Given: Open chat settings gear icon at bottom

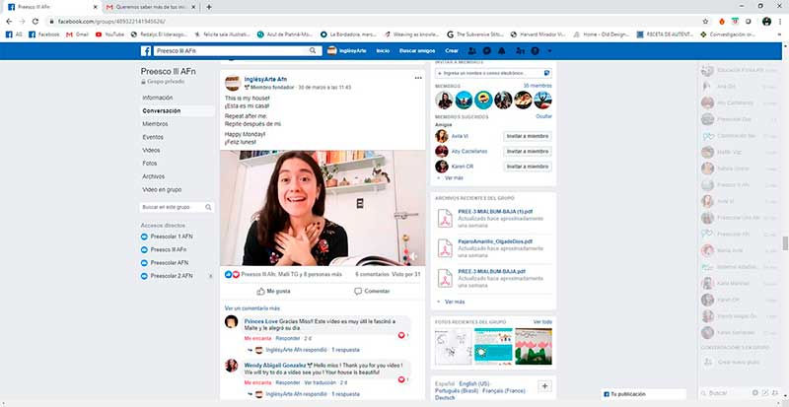Looking at the screenshot, I should coord(754,393).
